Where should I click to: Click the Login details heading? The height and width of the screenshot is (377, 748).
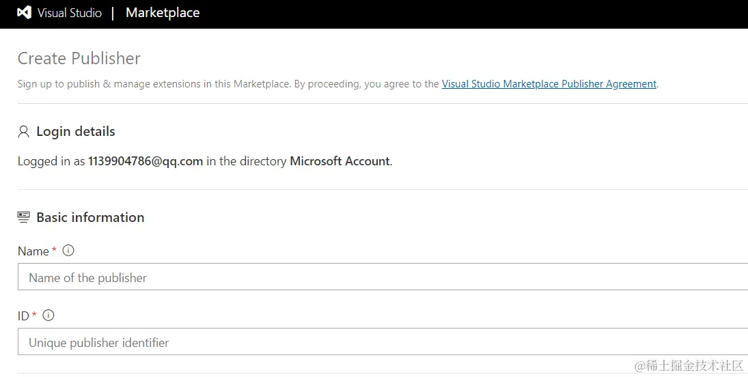coord(76,132)
